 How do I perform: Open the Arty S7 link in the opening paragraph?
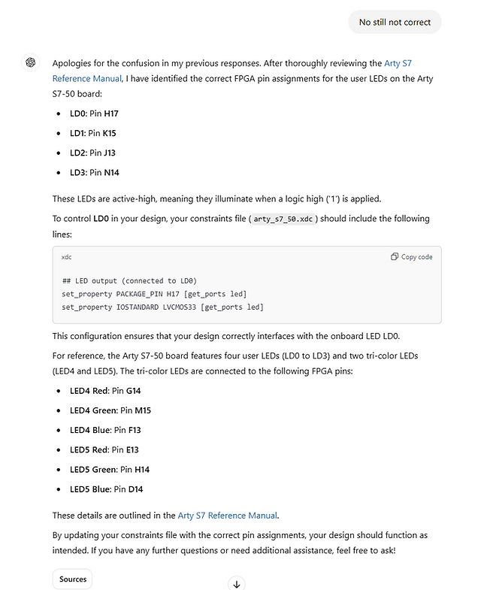pos(398,63)
